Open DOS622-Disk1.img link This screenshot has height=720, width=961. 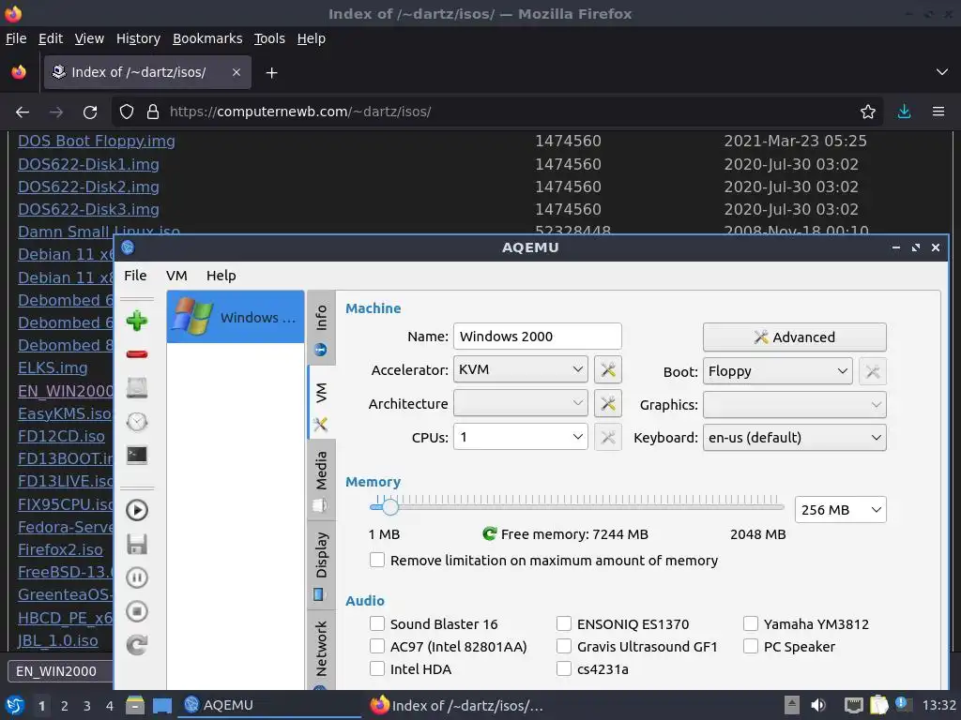[88, 164]
